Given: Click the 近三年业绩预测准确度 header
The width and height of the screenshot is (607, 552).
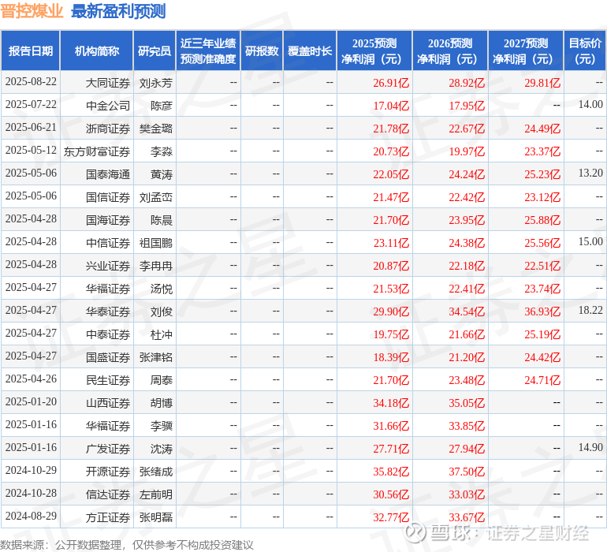Looking at the screenshot, I should pos(208,51).
